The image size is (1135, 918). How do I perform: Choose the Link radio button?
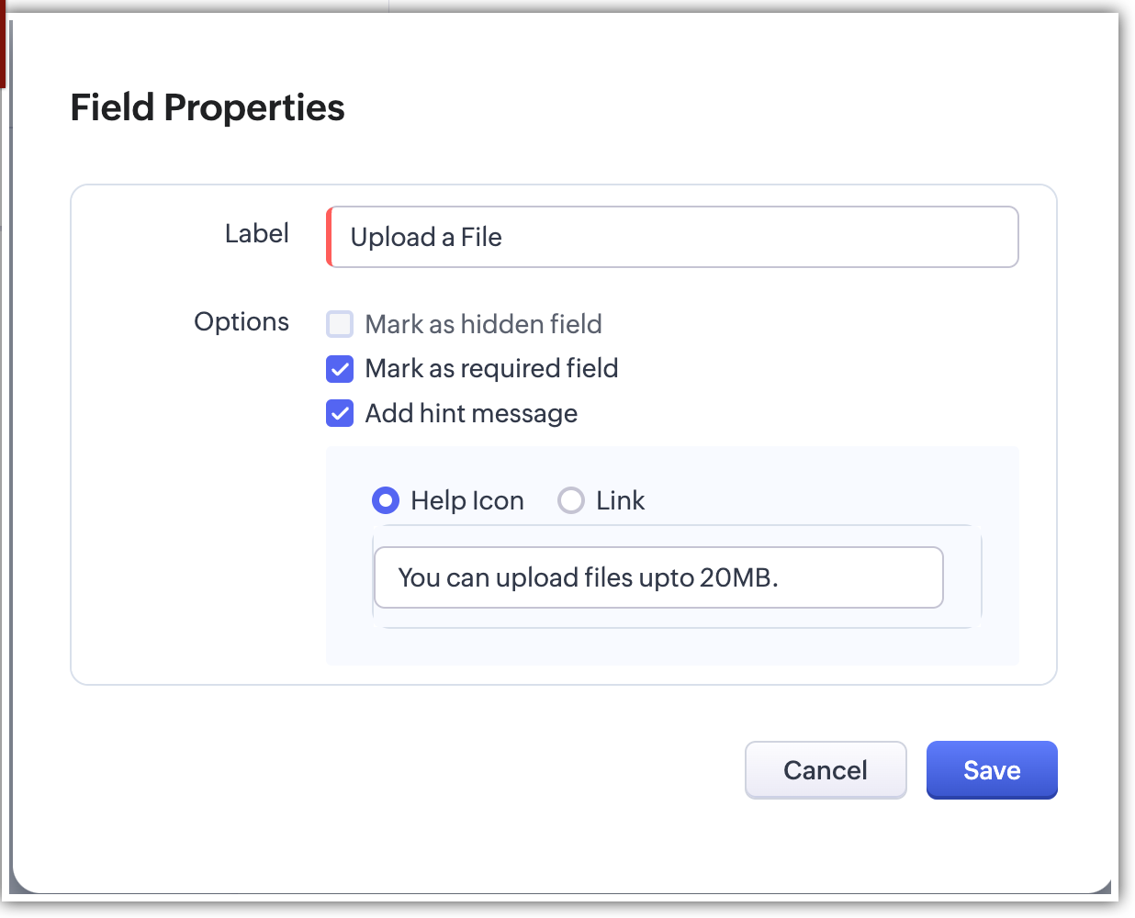point(571,500)
